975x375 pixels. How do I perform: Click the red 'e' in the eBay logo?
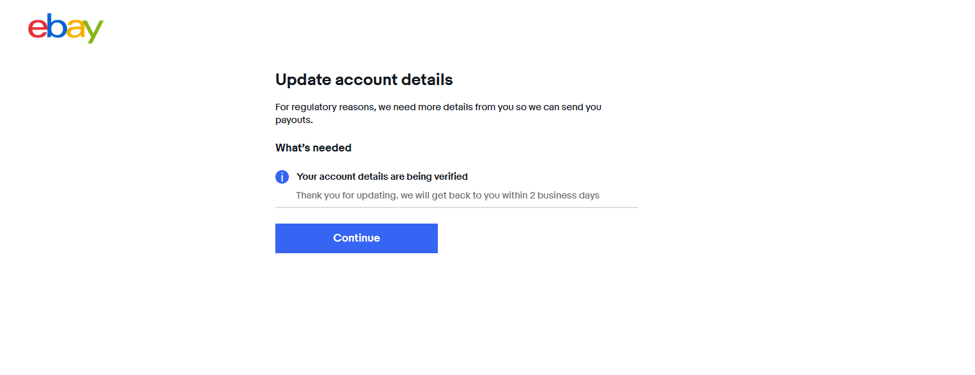37,30
